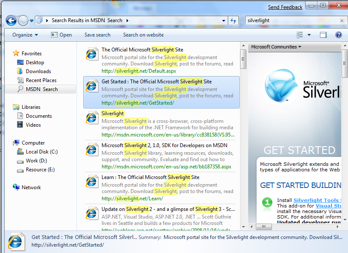Image resolution: width=348 pixels, height=253 pixels.
Task: Click the preview pane vertical scrollbar thumb
Action: (x=345, y=63)
